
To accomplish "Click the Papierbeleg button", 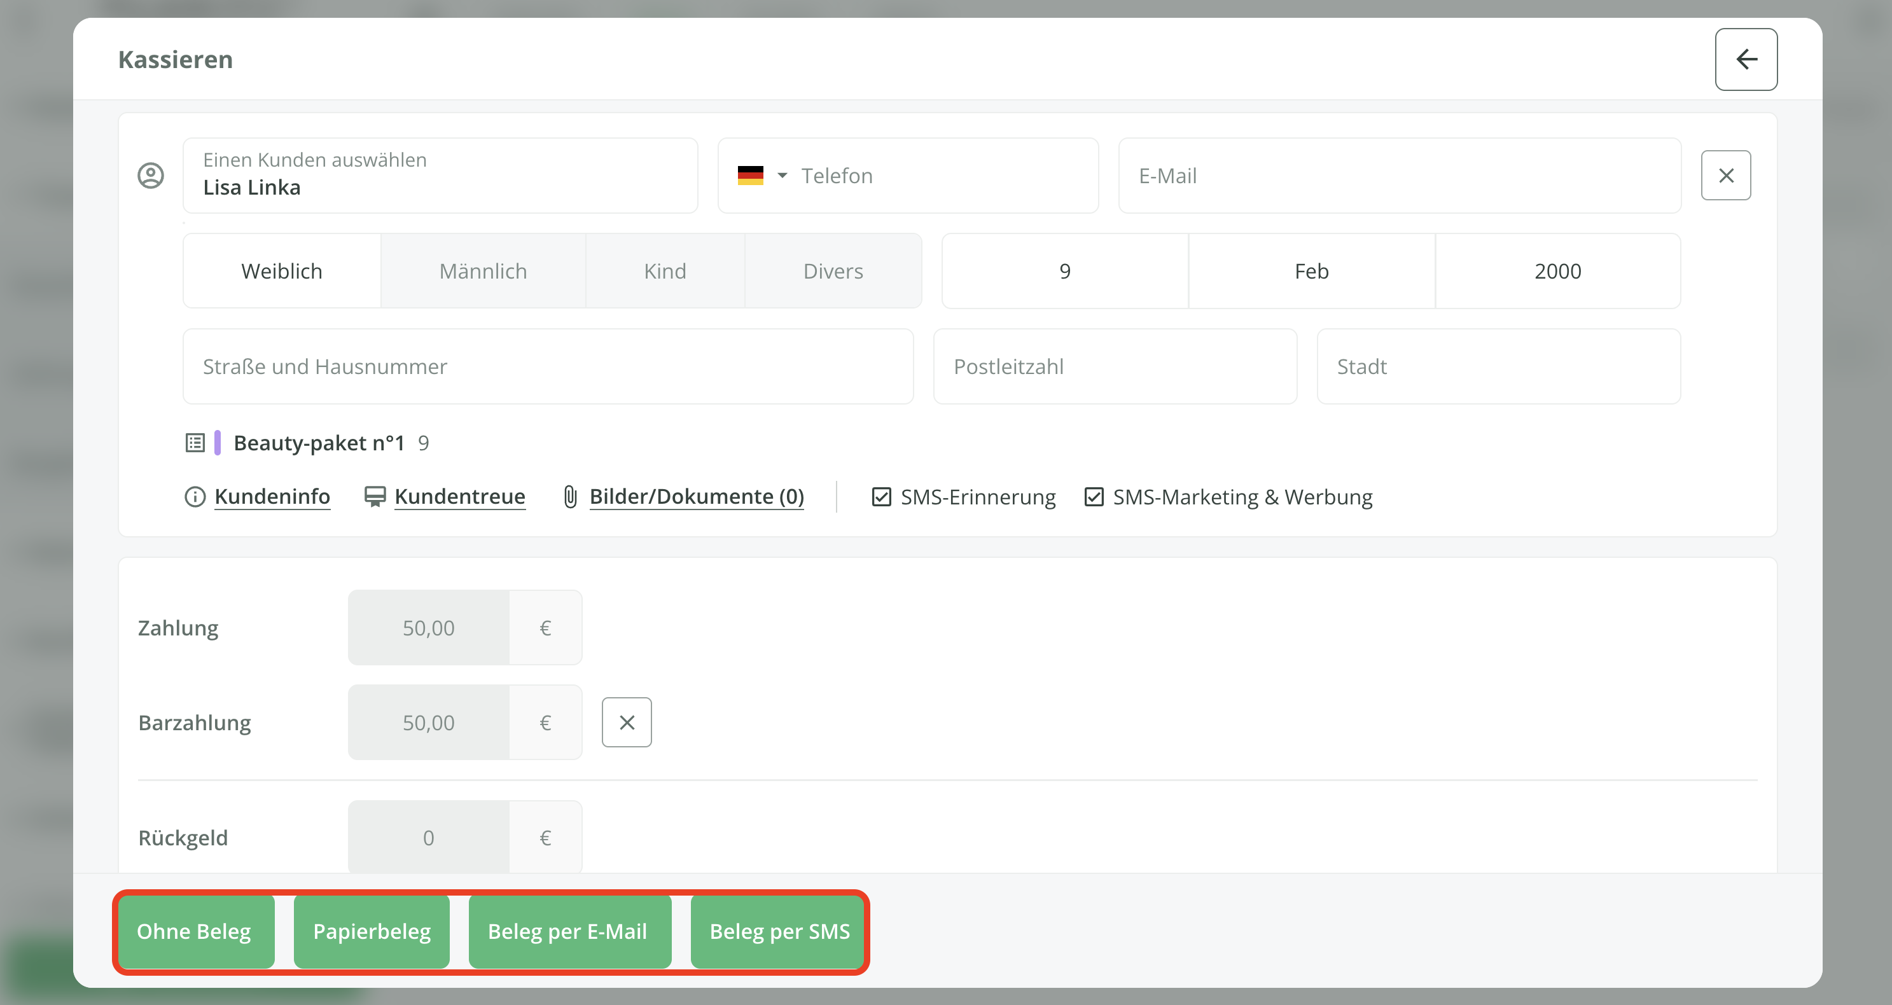I will coord(372,931).
